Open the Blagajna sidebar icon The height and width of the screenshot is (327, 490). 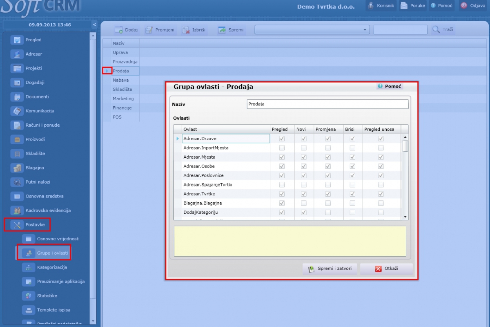(17, 168)
